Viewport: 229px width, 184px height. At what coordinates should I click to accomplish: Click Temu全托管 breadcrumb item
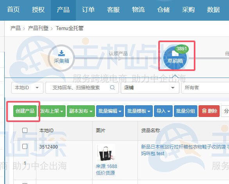[x=70, y=28]
